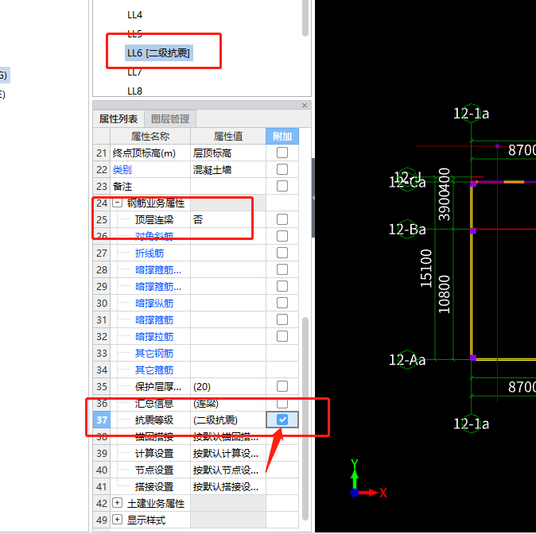Check 附加 box for 顶层连梁 row

[x=282, y=219]
